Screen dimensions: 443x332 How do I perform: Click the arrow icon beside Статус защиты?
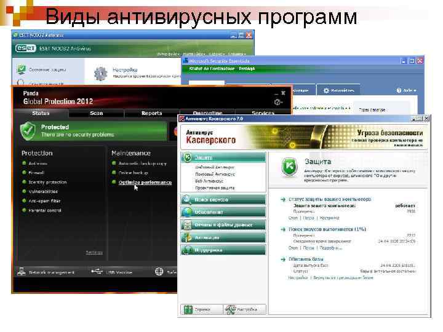pyautogui.click(x=283, y=200)
